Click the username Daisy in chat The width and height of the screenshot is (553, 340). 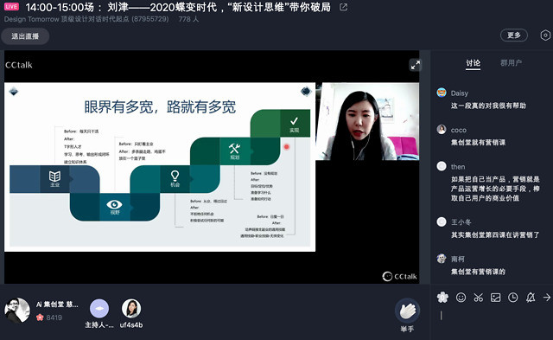pyautogui.click(x=460, y=93)
